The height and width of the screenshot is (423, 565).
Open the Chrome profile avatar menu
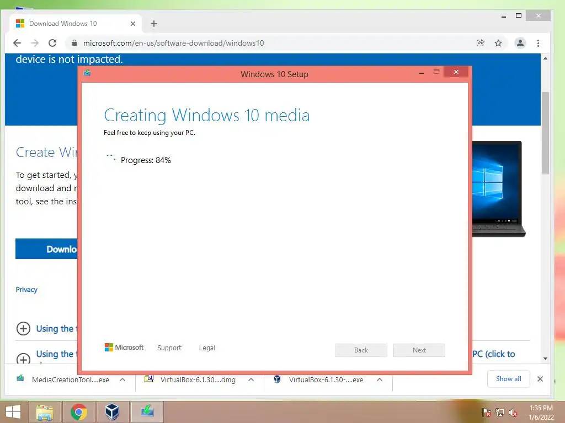[x=520, y=43]
